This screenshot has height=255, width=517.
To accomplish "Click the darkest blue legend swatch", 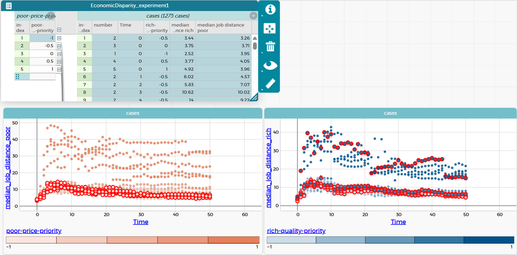I will 488,240.
